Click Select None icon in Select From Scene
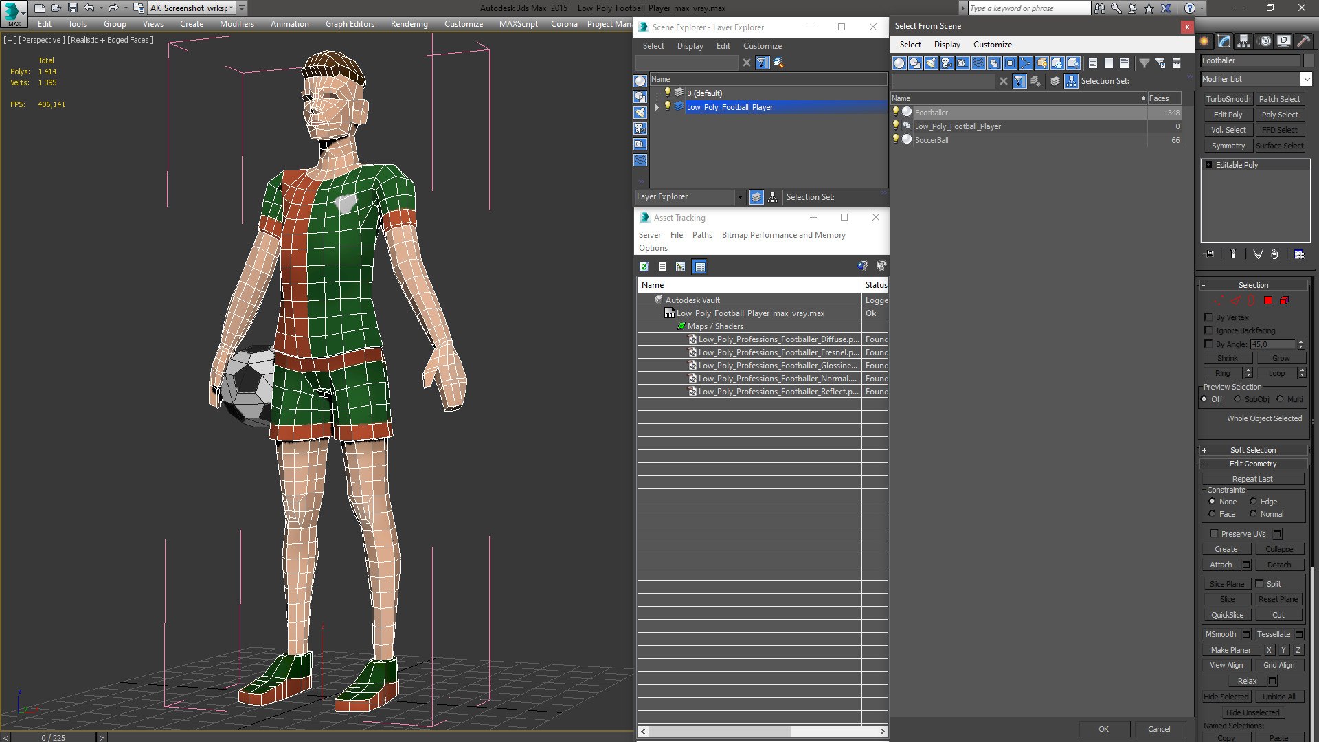1319x742 pixels. click(1109, 63)
